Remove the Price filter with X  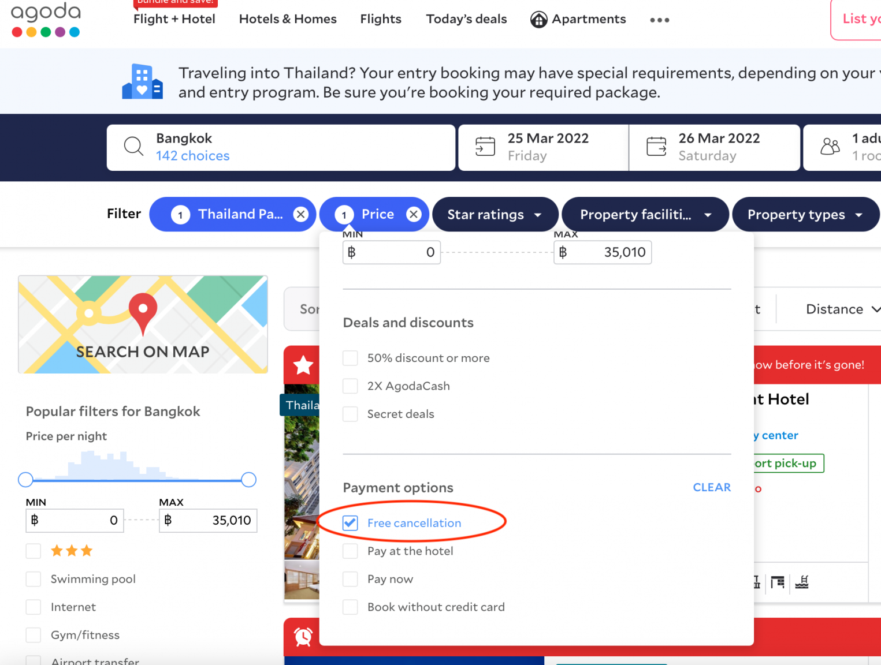pos(414,215)
